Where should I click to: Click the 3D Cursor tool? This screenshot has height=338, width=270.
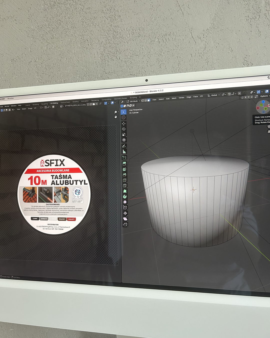(x=123, y=117)
